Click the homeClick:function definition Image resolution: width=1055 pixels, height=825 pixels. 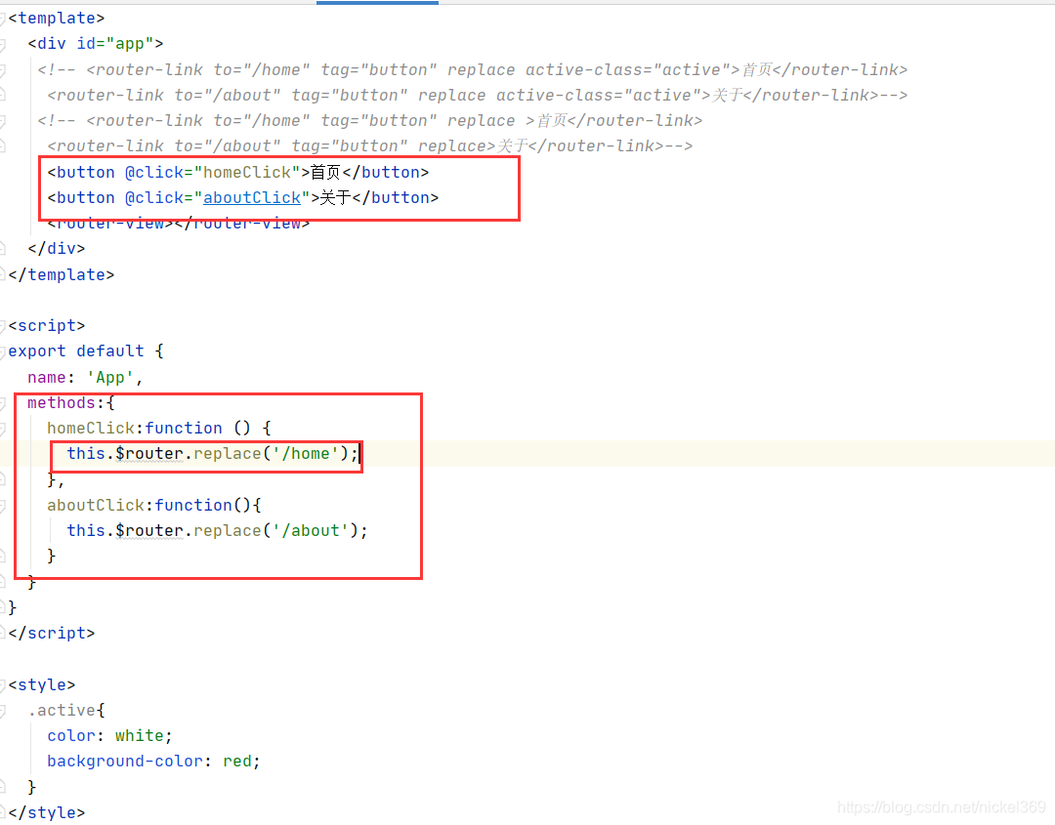tap(159, 429)
